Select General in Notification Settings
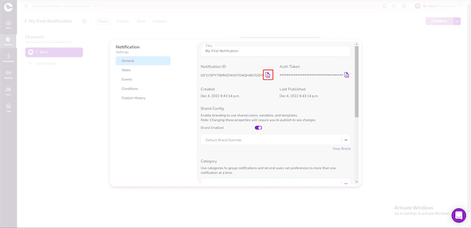Viewport: 471px width, 228px height. 143,61
